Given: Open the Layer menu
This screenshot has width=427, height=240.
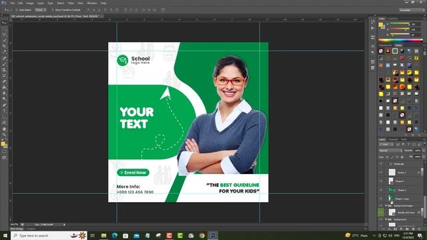Looking at the screenshot, I should [x=41, y=3].
